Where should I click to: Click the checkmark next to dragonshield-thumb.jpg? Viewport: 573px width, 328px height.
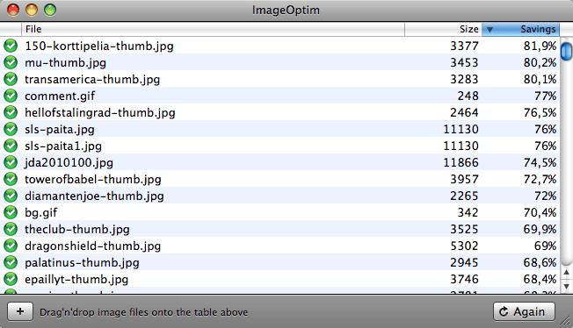(11, 246)
